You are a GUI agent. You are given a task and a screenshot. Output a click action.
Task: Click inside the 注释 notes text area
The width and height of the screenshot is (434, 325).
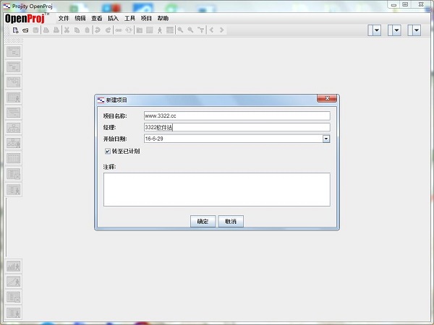tap(217, 189)
